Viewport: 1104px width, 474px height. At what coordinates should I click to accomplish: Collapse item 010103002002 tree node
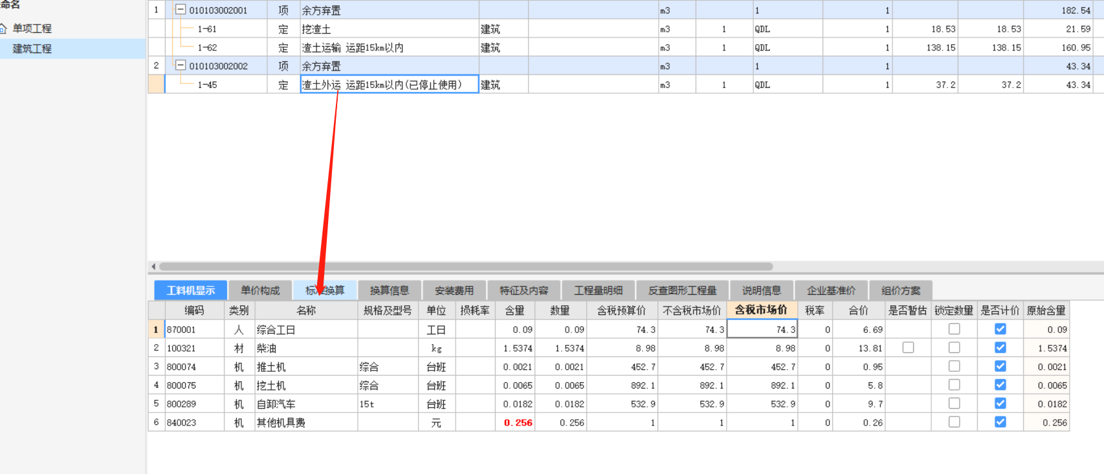tap(181, 65)
